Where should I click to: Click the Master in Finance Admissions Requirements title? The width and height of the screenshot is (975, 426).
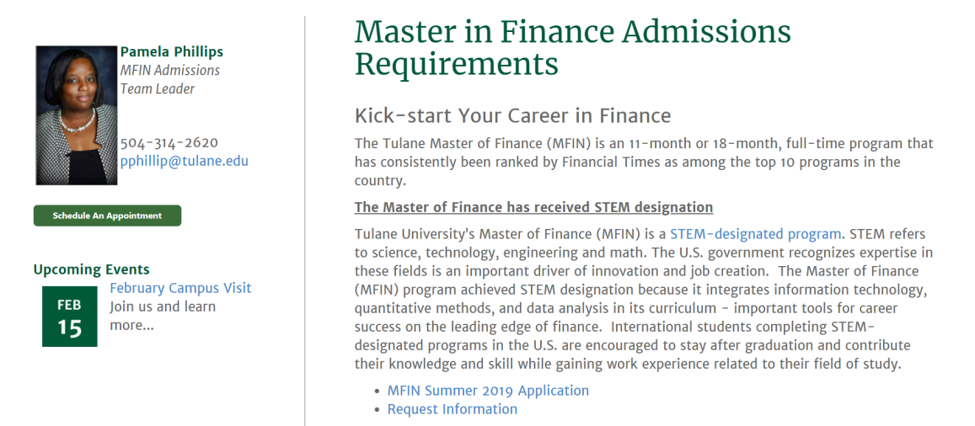[x=572, y=47]
